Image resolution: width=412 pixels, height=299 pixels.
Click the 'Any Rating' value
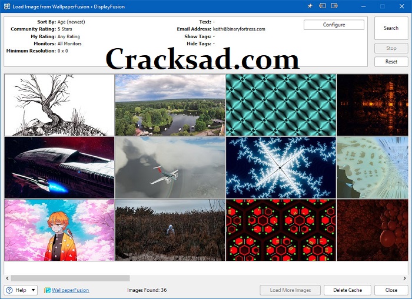(x=69, y=36)
